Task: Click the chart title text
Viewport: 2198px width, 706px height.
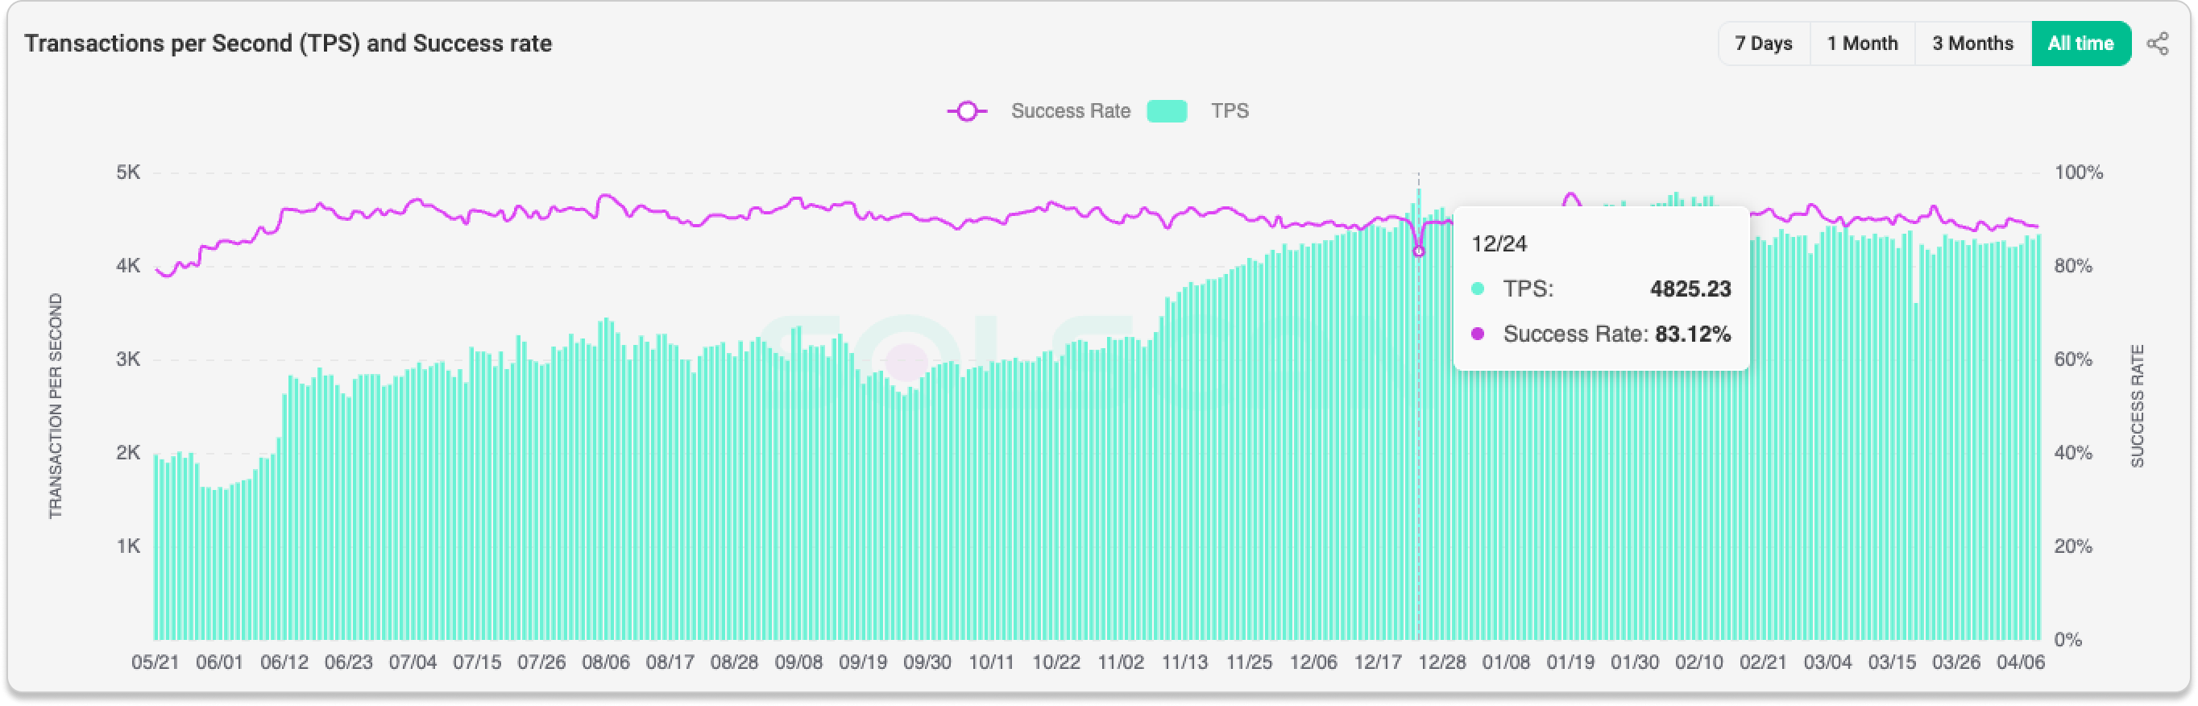Action: [288, 44]
